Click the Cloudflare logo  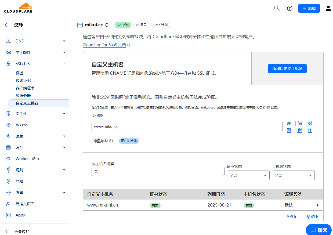[x=18, y=8]
